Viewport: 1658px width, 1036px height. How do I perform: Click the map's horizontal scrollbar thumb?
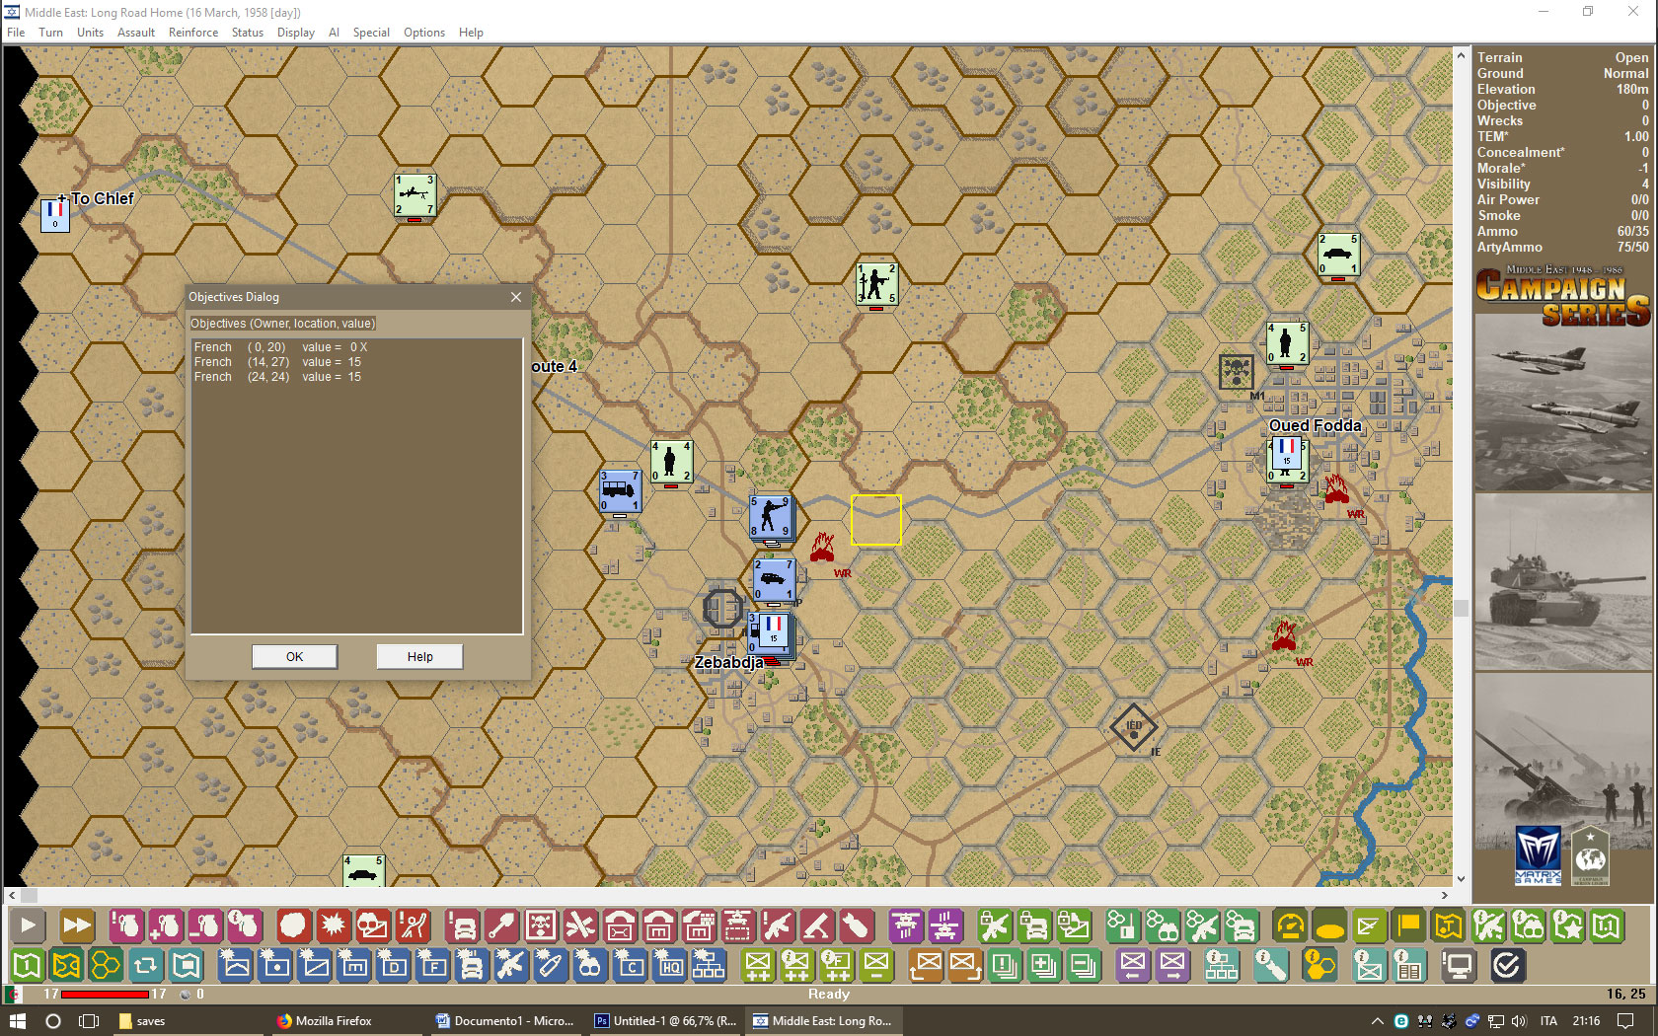(29, 896)
